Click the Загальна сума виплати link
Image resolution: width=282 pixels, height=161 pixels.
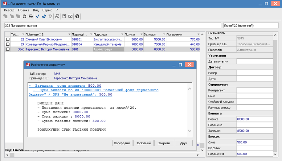coord(65,86)
